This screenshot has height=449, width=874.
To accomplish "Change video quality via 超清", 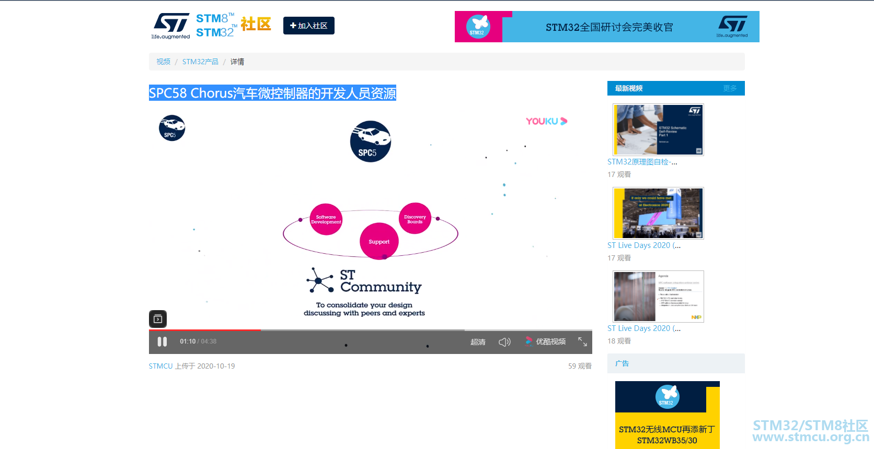I will click(x=478, y=342).
